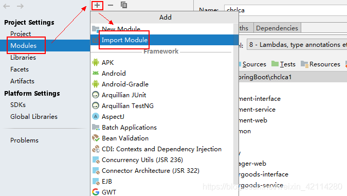
Task: Open language level dropdown showing 8 - Lambdas
Action: [x=297, y=45]
